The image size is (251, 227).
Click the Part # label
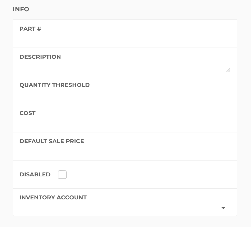pyautogui.click(x=30, y=29)
